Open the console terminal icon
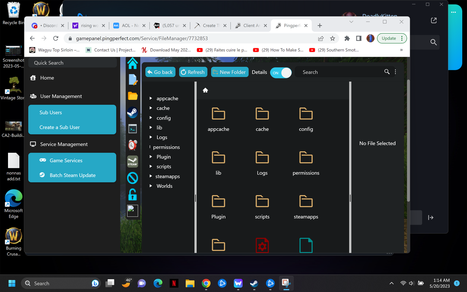 click(x=132, y=128)
